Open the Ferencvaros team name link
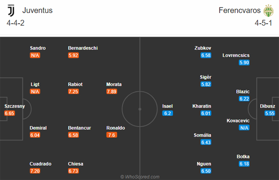Viewport: 279px width, 180px height. tap(239, 10)
